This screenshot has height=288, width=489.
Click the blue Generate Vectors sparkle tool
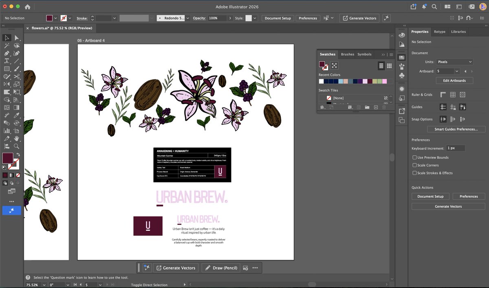click(x=12, y=210)
